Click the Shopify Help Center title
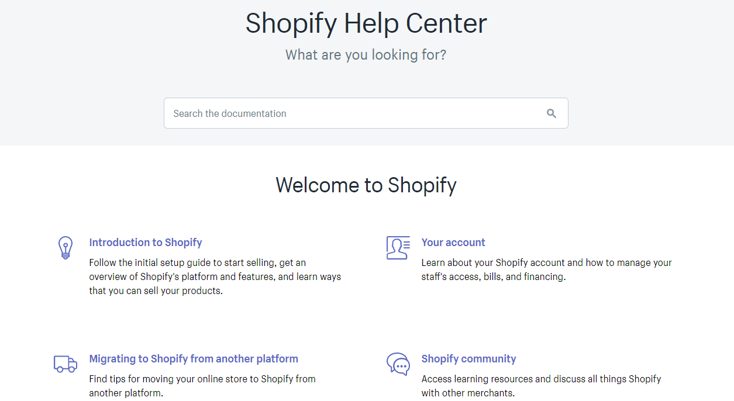The height and width of the screenshot is (401, 734). [366, 24]
